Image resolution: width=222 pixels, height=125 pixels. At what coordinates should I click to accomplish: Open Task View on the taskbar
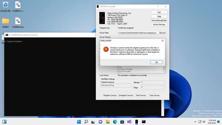click(93, 122)
